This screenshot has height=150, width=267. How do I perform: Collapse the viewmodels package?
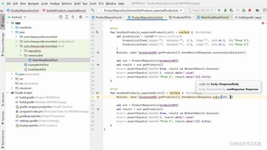pyautogui.click(x=20, y=55)
